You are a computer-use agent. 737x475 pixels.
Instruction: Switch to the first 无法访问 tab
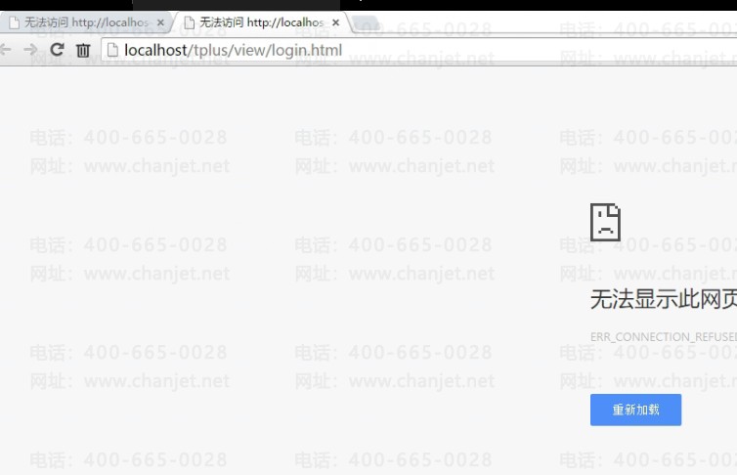(88, 22)
